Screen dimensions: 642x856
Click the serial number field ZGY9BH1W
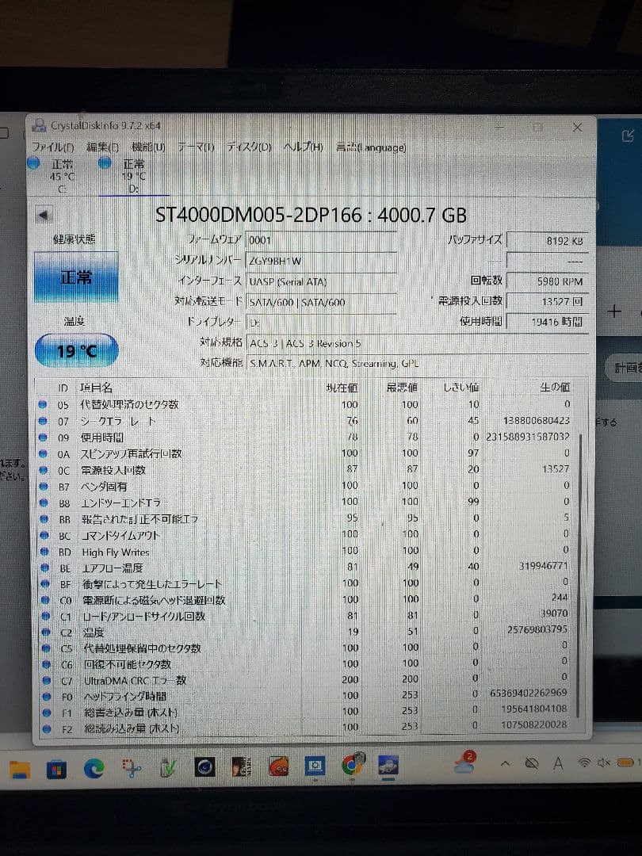322,261
